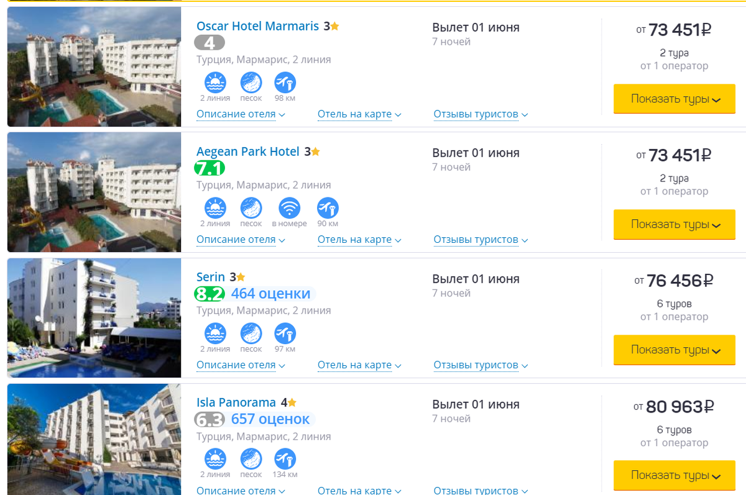Screen dimensions: 746x495
Task: Click the sand beach icon for Oscar Hotel Marmaris
Action: click(251, 83)
